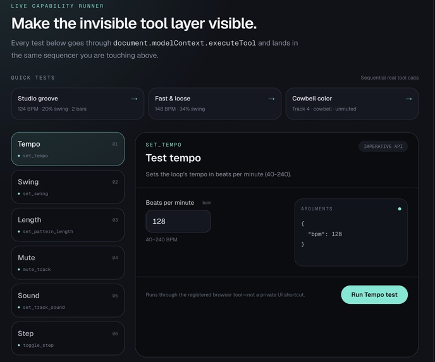
Task: Click the arrow icon on Cowbell color card
Action: [408, 99]
